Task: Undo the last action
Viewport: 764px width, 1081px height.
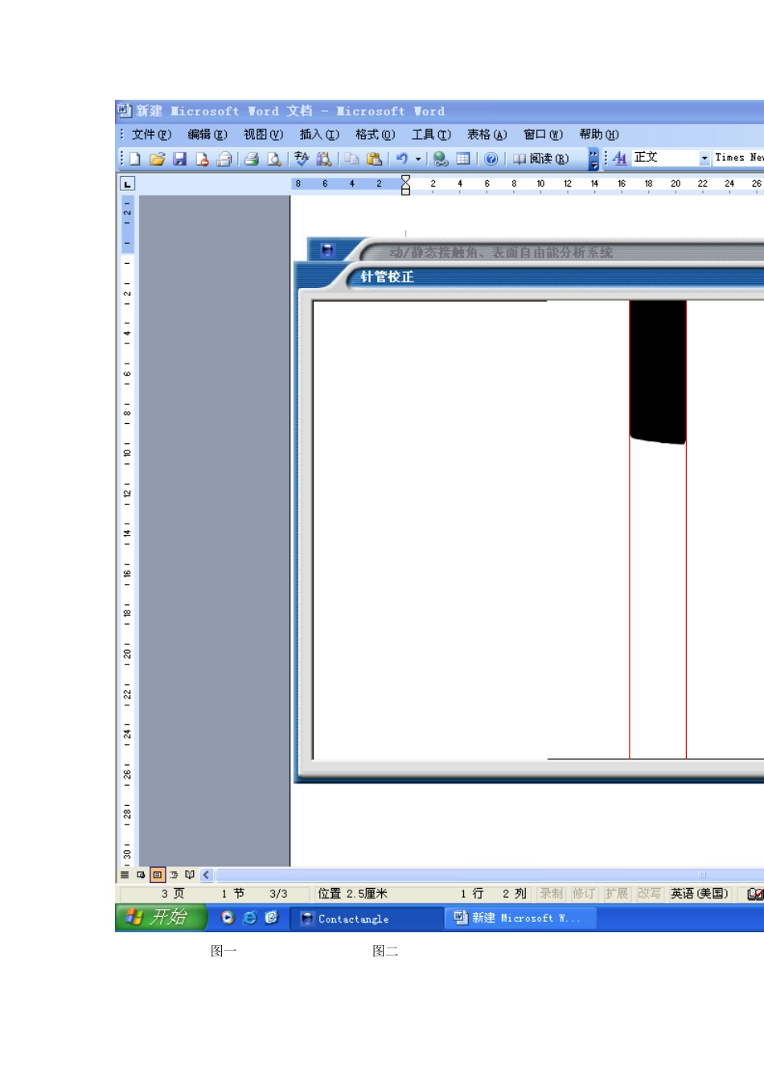Action: pos(402,159)
